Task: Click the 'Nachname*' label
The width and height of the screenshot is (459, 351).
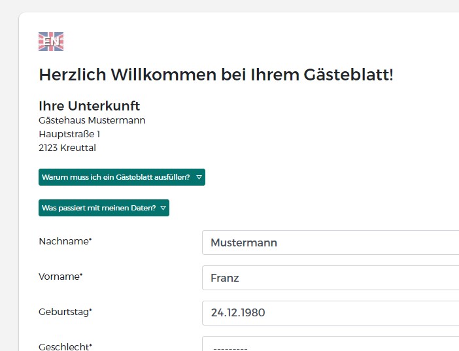Action: tap(65, 241)
